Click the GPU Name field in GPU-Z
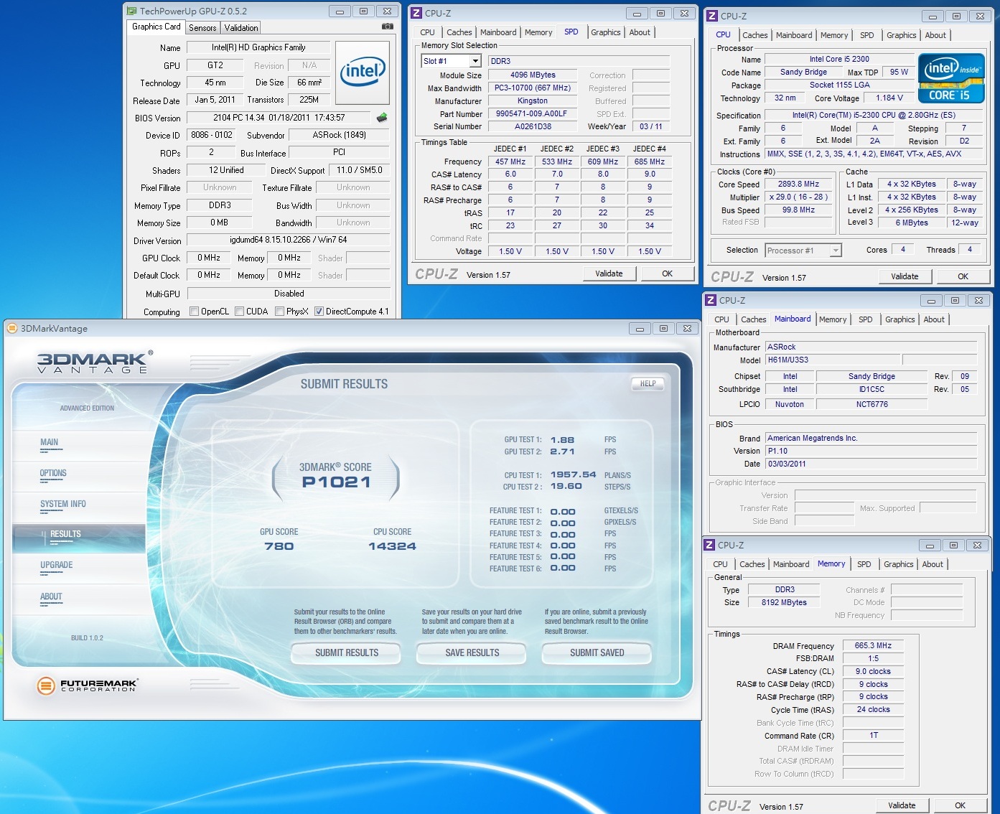This screenshot has height=814, width=1000. coord(258,47)
